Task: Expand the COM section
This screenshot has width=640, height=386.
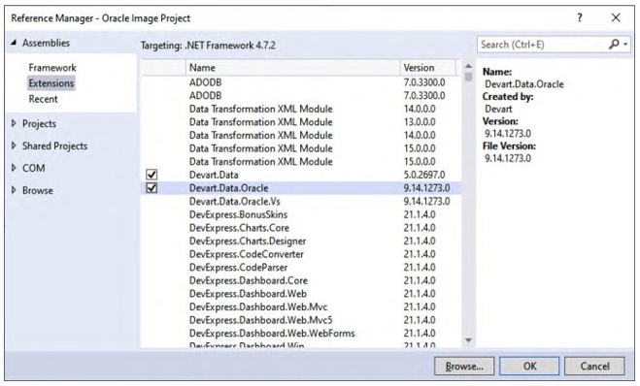Action: (14, 168)
